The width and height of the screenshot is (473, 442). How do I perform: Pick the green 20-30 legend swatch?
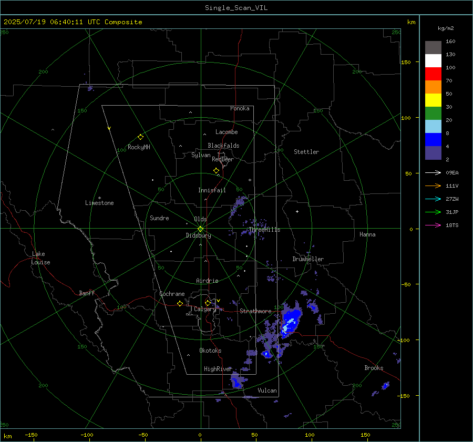coord(433,114)
